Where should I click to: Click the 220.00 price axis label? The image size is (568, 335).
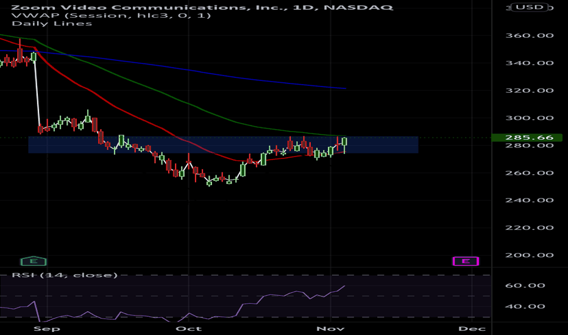click(x=529, y=228)
